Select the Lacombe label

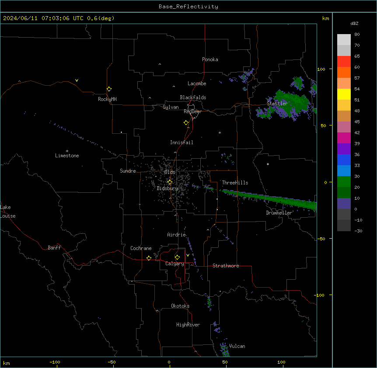pyautogui.click(x=197, y=83)
